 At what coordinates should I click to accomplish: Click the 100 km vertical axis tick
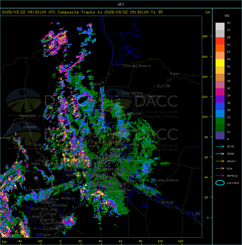(x=205, y=117)
